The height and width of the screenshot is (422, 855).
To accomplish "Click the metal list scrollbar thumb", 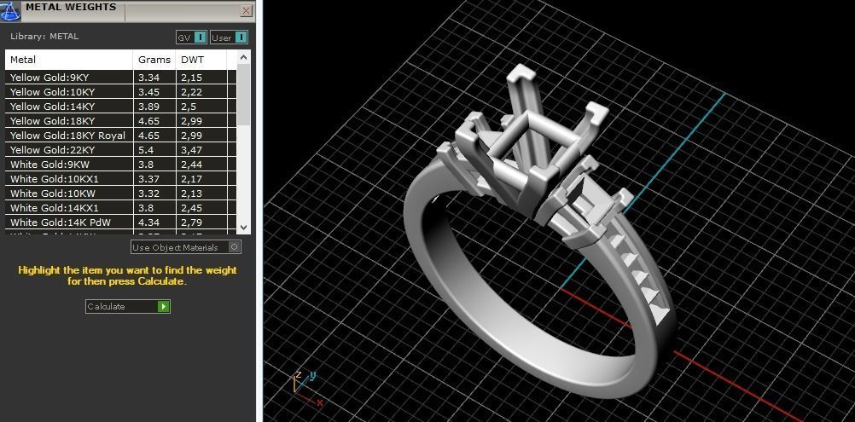I will (244, 94).
